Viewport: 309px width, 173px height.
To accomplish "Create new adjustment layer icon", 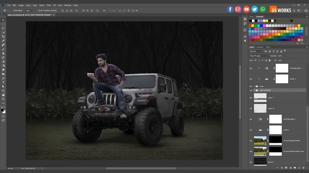I will click(291, 168).
